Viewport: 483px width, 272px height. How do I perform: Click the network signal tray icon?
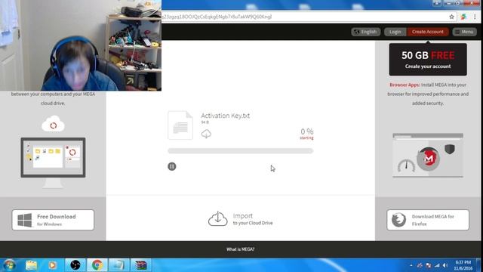(x=437, y=265)
